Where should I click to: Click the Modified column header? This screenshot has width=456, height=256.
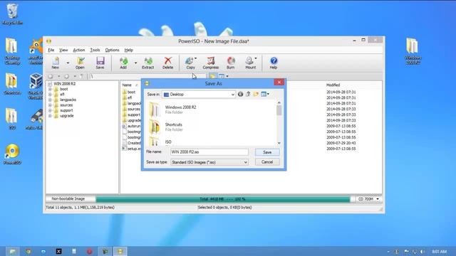pos(333,85)
